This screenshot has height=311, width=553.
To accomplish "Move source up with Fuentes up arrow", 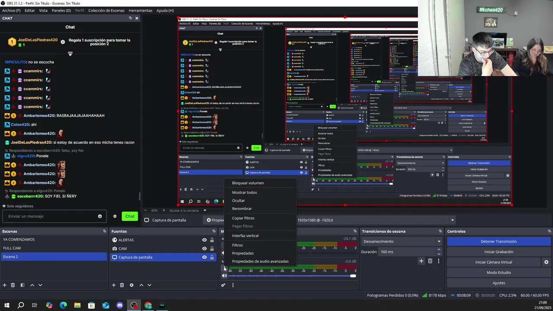I will coord(141,285).
